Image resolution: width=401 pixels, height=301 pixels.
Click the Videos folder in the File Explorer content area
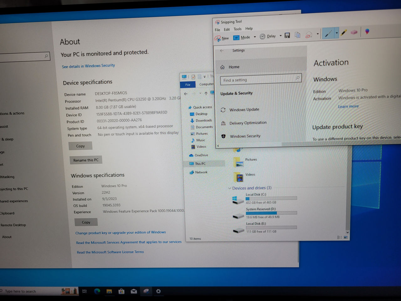245,177
